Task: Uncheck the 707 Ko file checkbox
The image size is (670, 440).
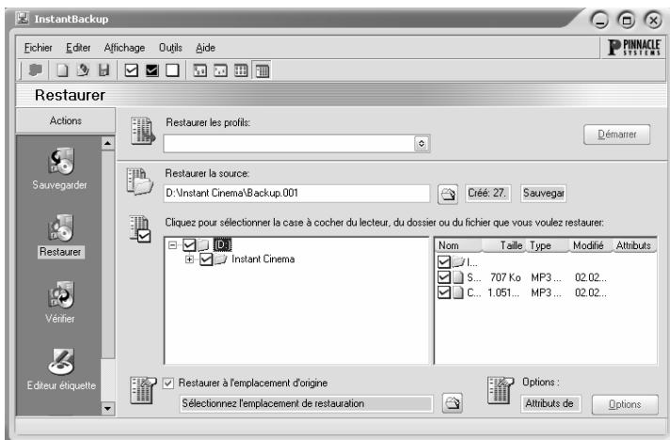Action: pyautogui.click(x=444, y=277)
